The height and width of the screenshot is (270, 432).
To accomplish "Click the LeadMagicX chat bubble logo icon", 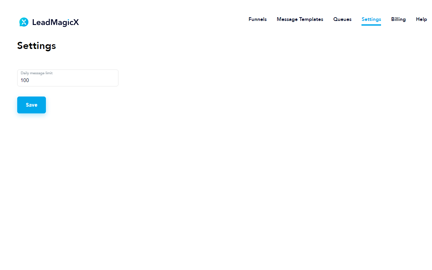I will tap(24, 22).
